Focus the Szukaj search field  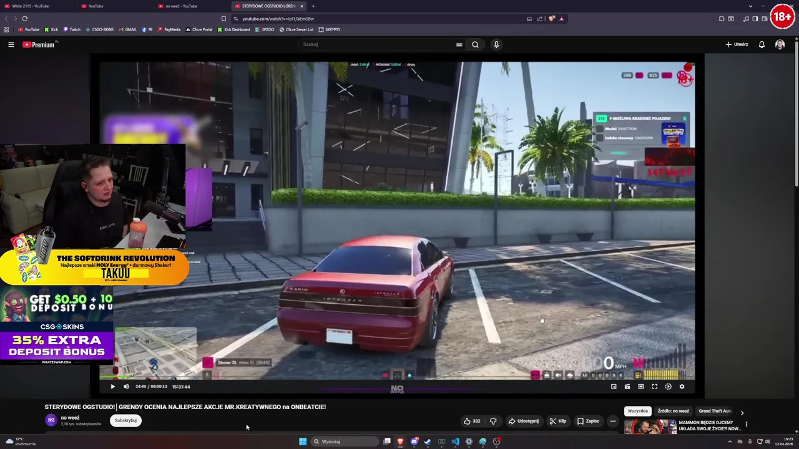pos(378,44)
